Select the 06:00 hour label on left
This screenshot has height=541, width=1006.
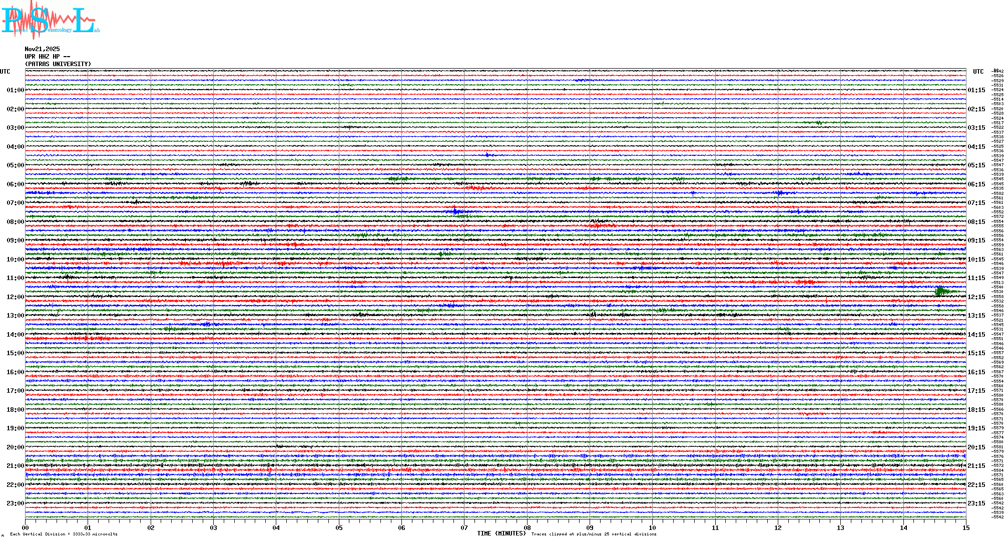point(15,184)
